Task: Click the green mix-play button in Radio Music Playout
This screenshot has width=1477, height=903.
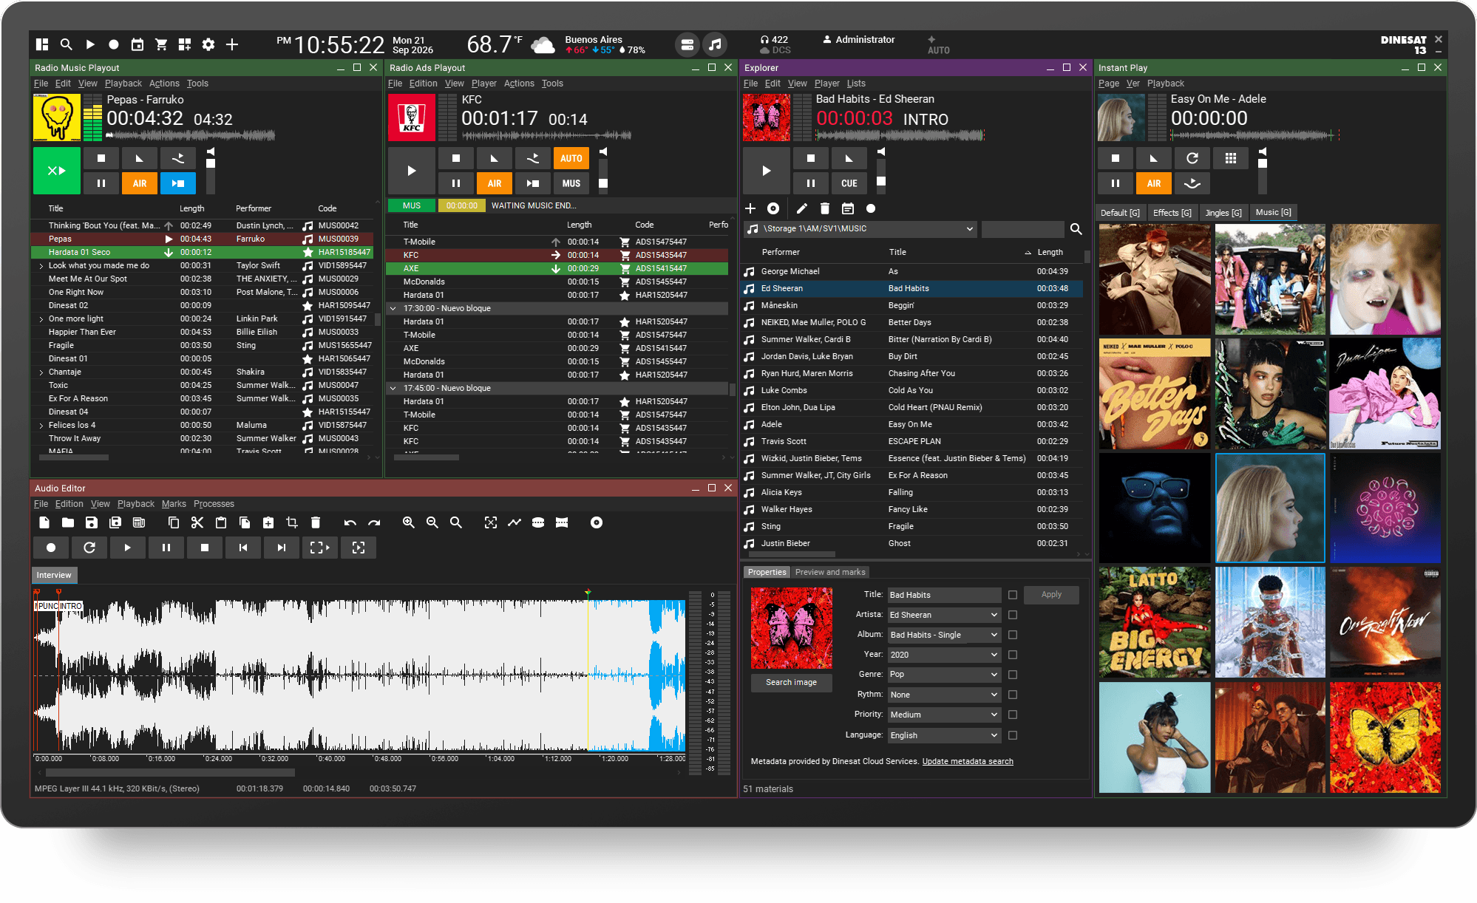Action: click(x=57, y=171)
